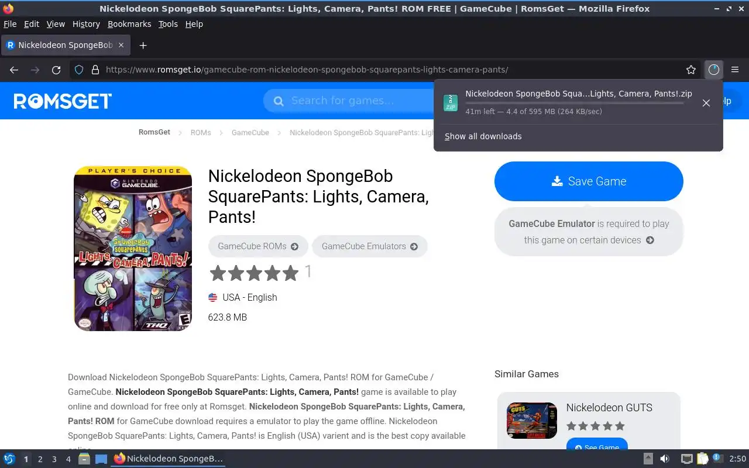The height and width of the screenshot is (468, 749).
Task: Select the Nickelodeon SpongeBob browser tab
Action: pos(65,45)
